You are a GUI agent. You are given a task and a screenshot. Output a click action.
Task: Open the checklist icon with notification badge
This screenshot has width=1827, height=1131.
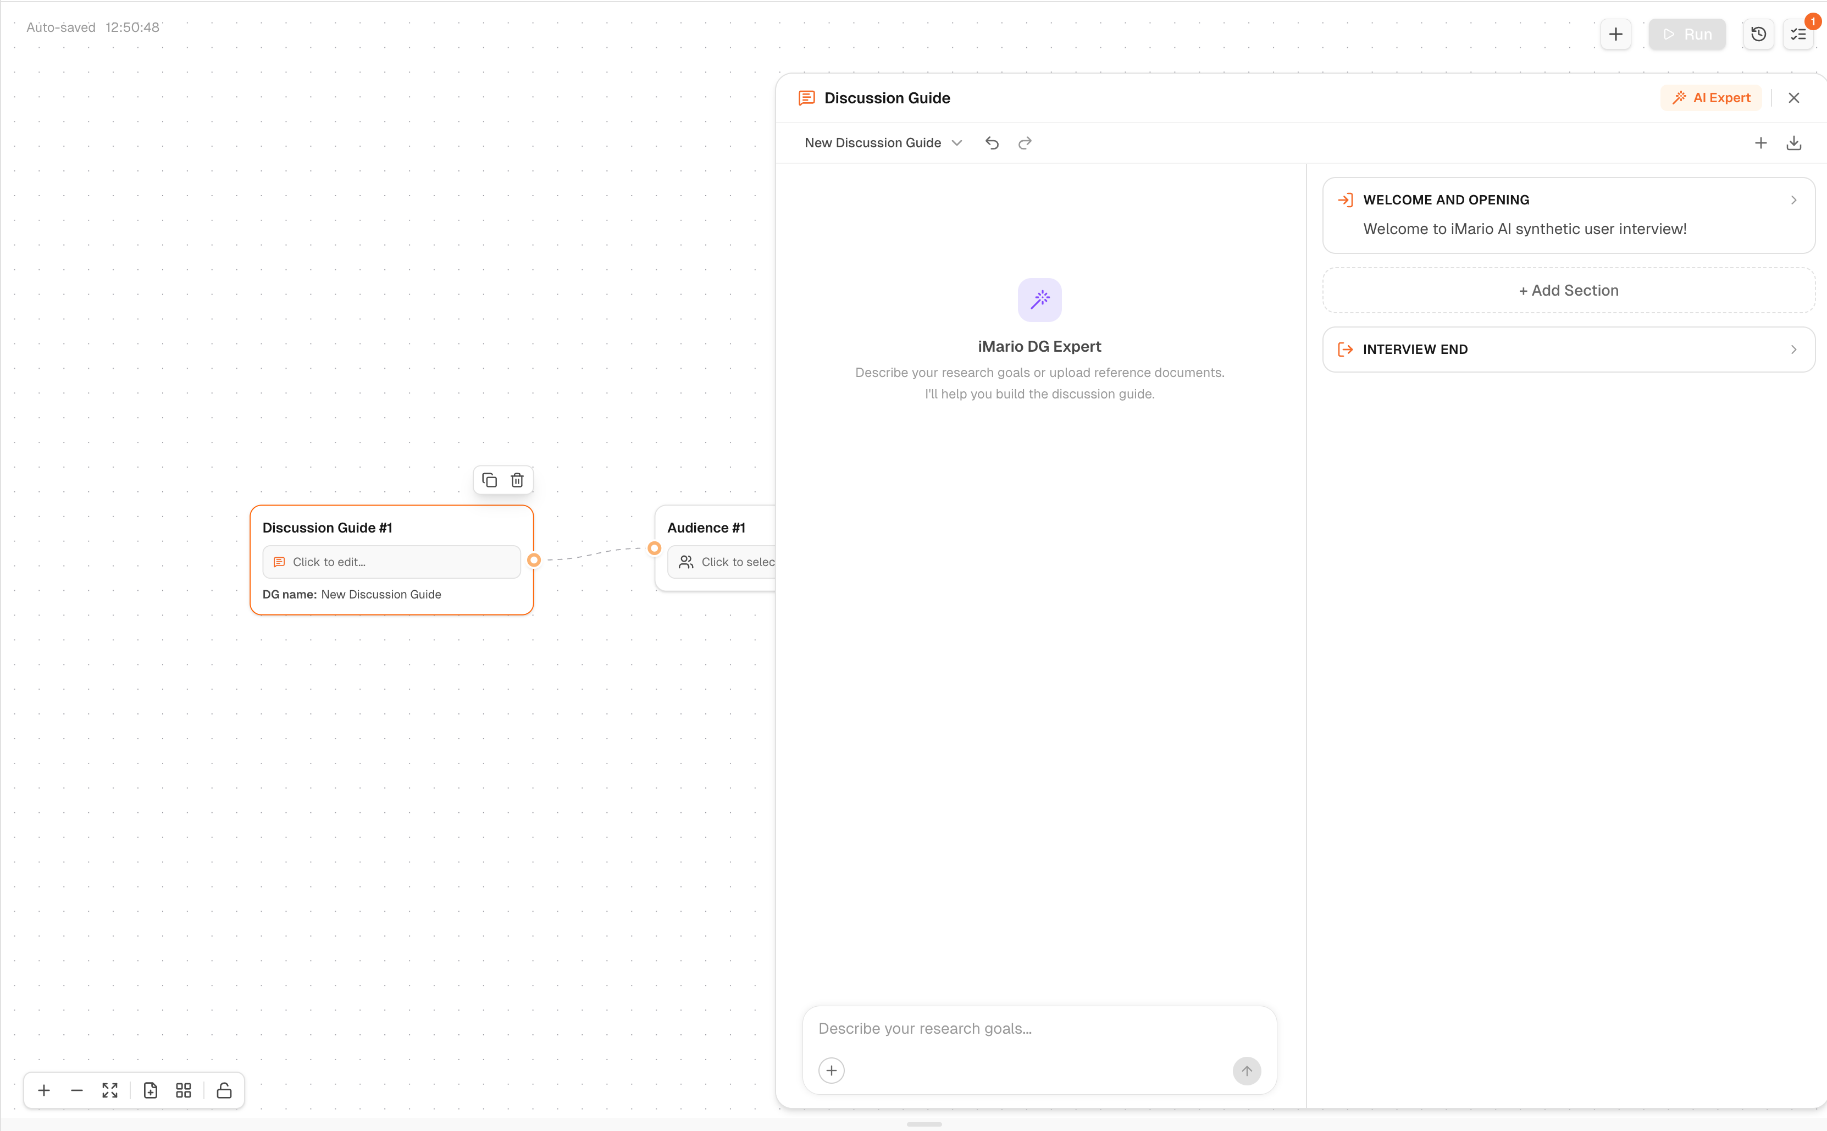1798,35
